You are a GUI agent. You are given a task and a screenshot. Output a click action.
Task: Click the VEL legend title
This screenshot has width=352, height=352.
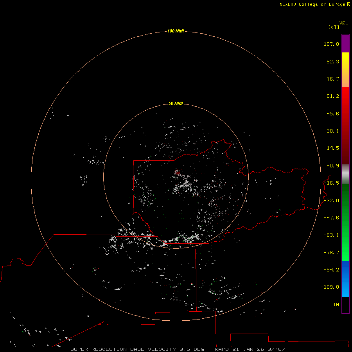(343, 23)
